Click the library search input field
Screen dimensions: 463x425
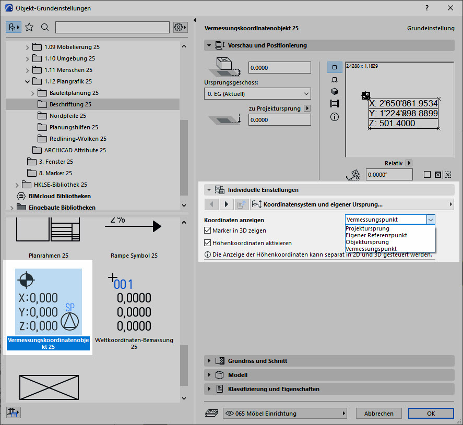point(112,28)
